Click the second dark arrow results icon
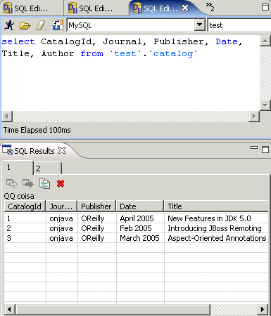Image resolution: width=271 pixels, height=316 pixels. [x=28, y=183]
